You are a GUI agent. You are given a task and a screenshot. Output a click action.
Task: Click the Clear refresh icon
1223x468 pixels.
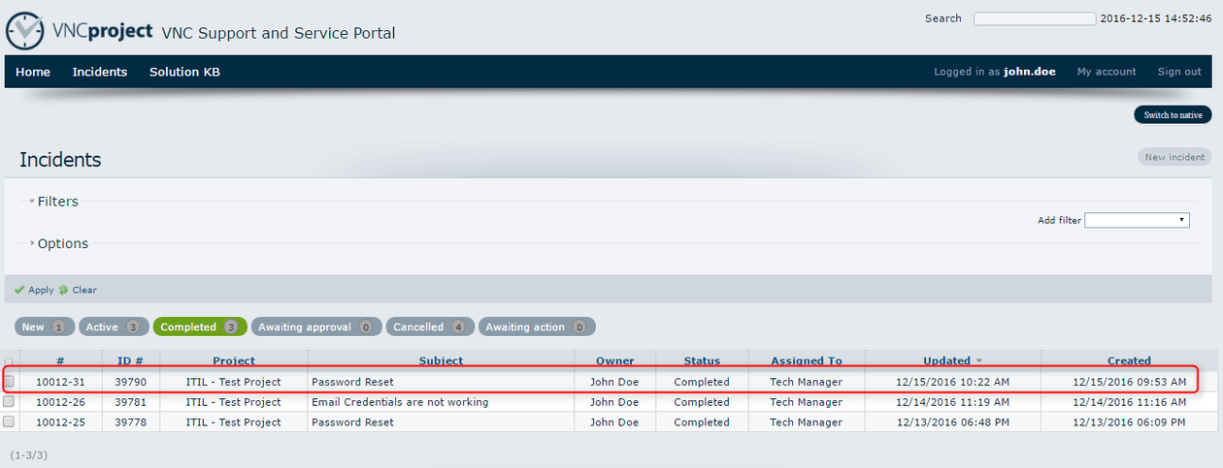click(x=64, y=290)
